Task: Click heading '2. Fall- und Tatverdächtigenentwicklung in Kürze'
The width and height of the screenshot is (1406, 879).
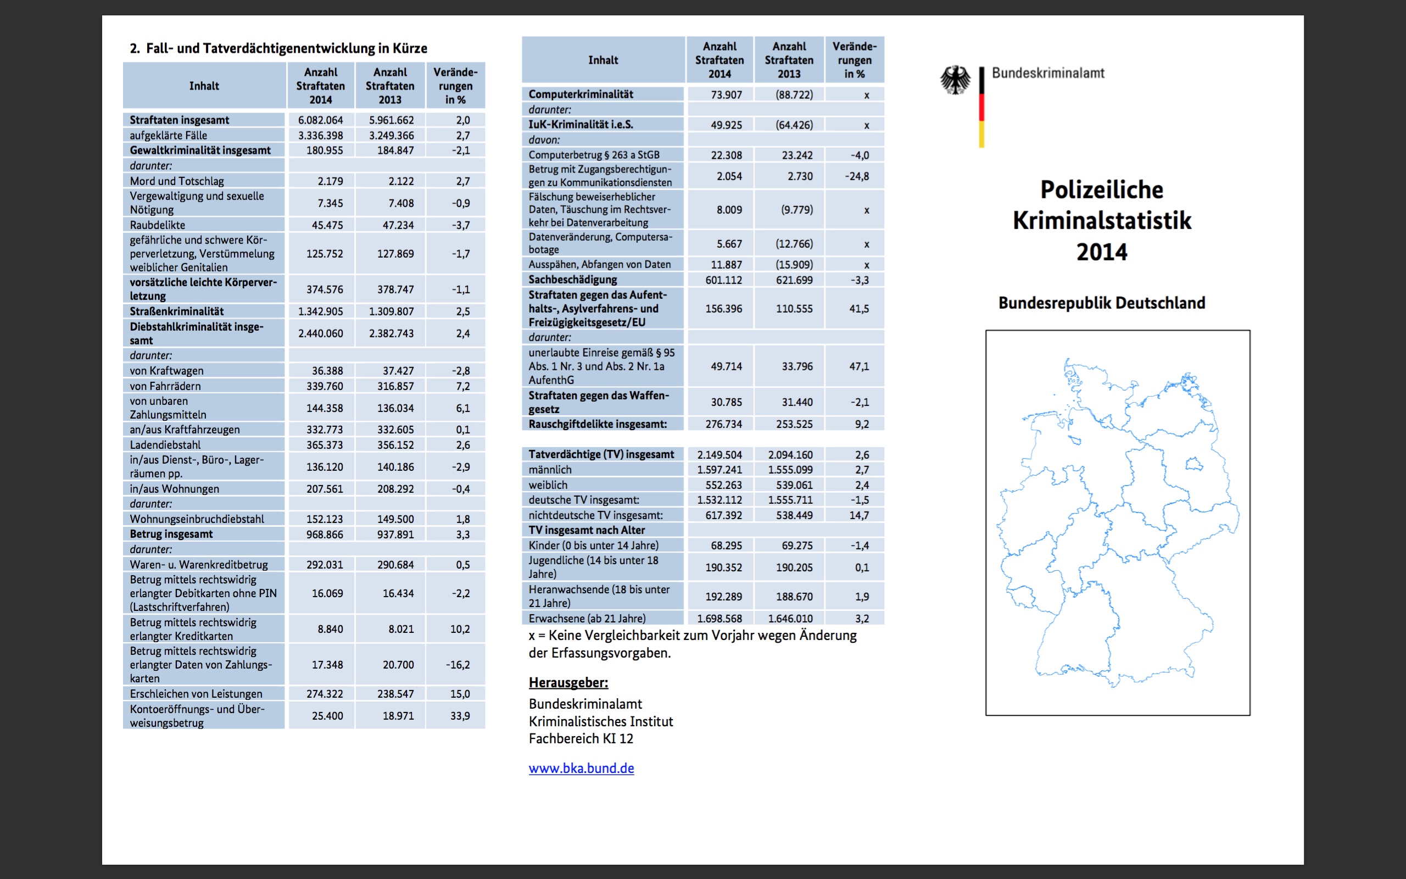Action: pos(278,48)
